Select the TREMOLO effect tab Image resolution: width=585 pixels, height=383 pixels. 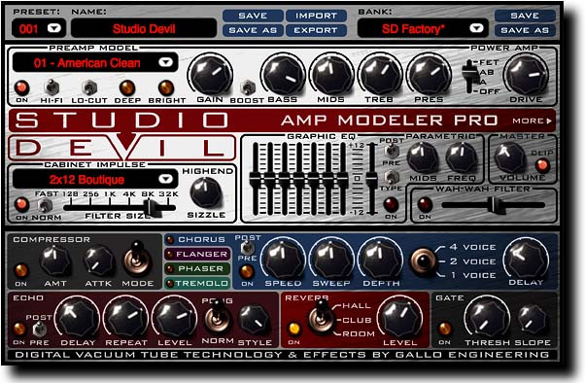[197, 283]
